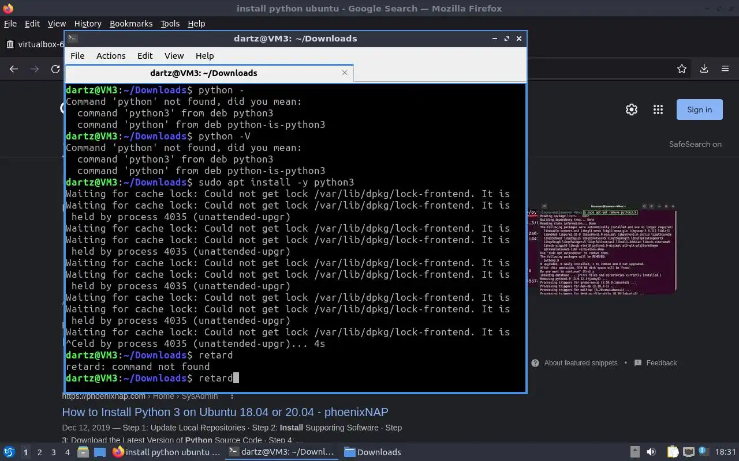739x461 pixels.
Task: Click the Feedback link
Action: coord(662,363)
